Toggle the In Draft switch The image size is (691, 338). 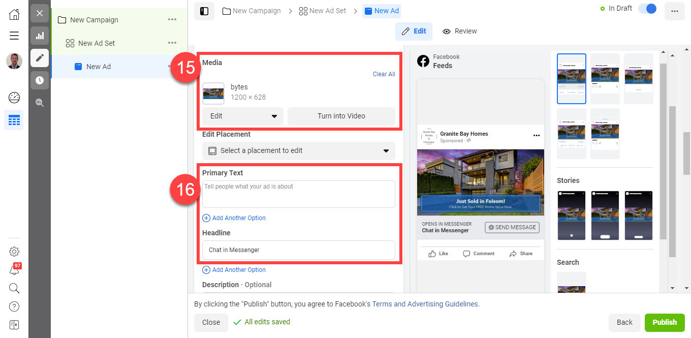coord(647,9)
